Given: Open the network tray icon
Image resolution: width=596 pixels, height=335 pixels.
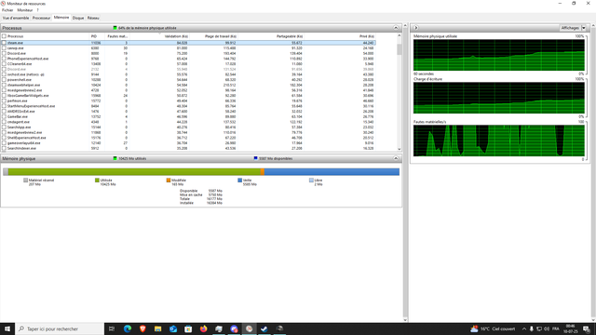Looking at the screenshot, I should [x=539, y=328].
